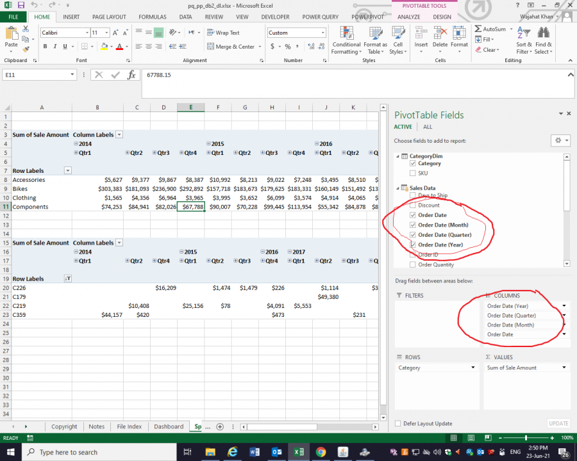Open the PivotTable ANALYZE tab

click(408, 17)
